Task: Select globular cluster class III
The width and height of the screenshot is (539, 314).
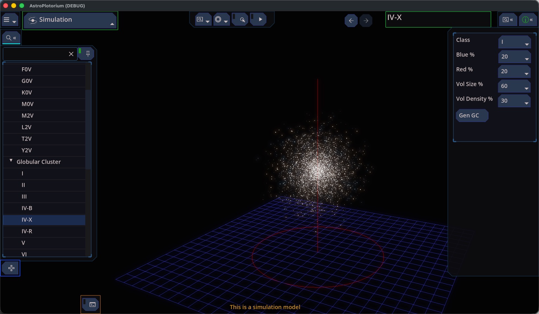Action: [x=44, y=197]
